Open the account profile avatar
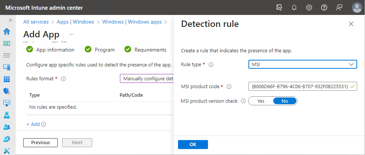The height and width of the screenshot is (155, 365). pos(357,8)
